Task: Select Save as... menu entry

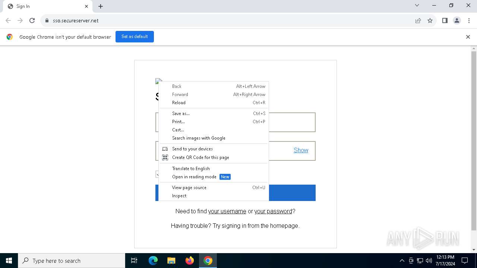Action: point(214,114)
